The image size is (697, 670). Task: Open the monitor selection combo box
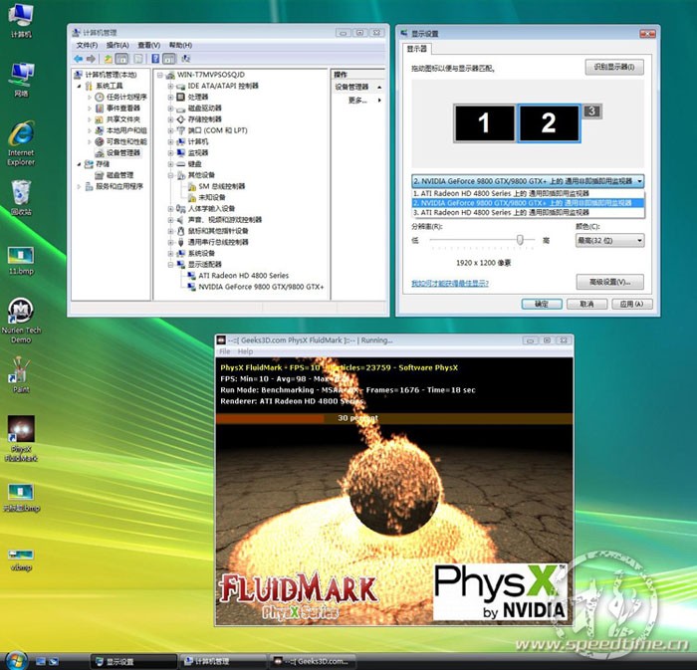(x=528, y=181)
